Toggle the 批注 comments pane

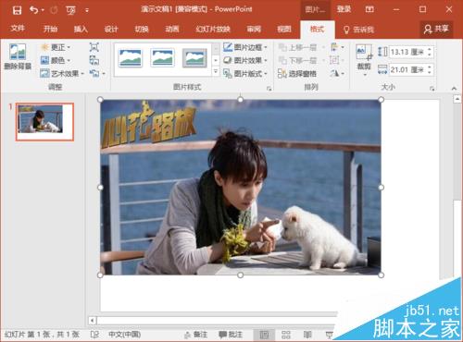pyautogui.click(x=231, y=335)
